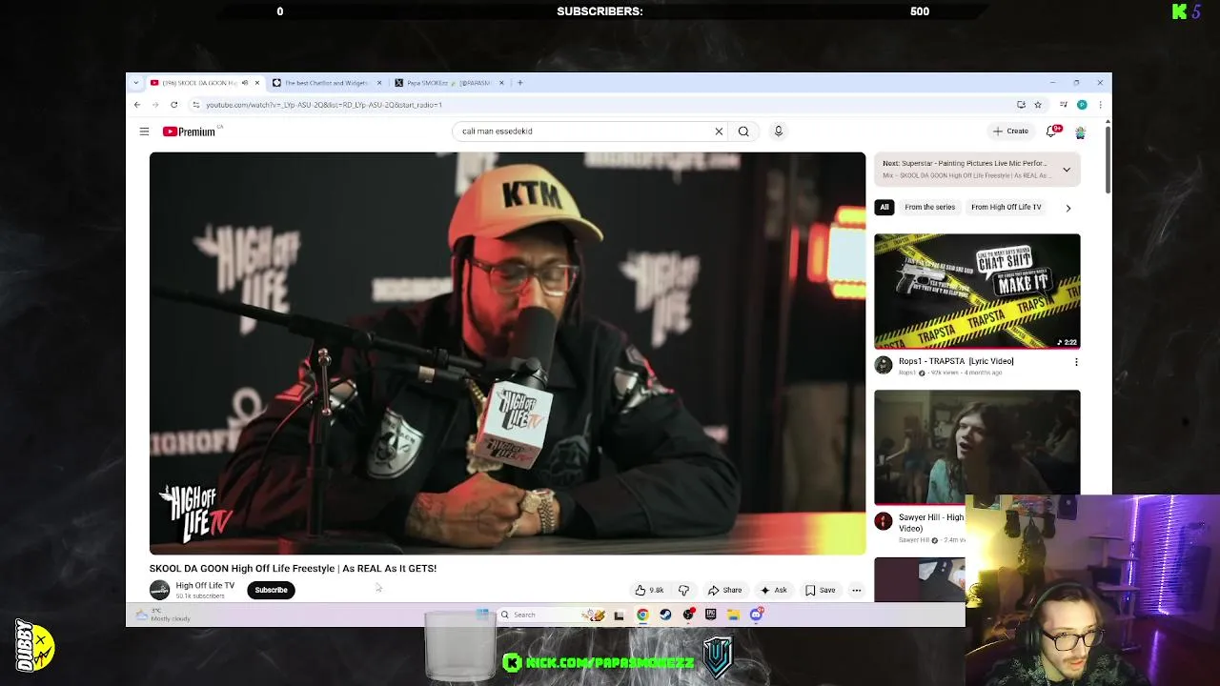
Task: Open the YouTube account avatar menu
Action: [1080, 131]
